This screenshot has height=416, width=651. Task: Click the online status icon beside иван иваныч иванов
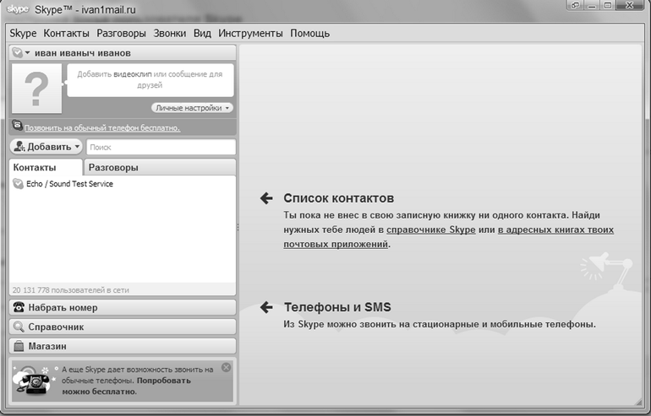[x=17, y=52]
